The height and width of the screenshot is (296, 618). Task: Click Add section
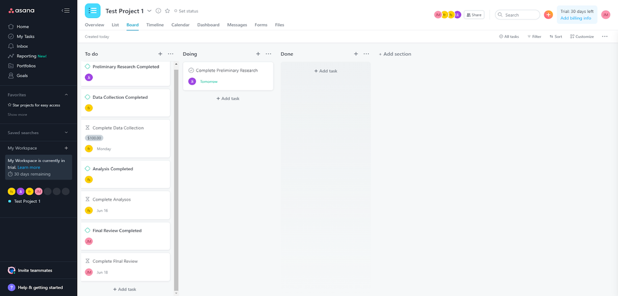(x=395, y=54)
